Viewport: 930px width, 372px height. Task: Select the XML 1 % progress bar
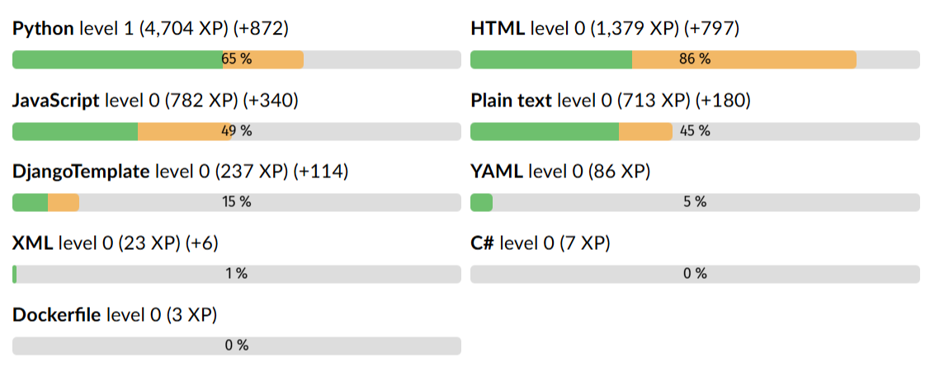237,274
